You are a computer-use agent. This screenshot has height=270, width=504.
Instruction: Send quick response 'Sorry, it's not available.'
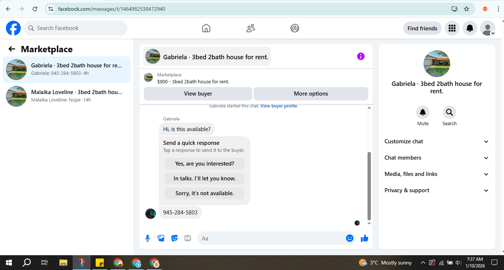(x=205, y=193)
